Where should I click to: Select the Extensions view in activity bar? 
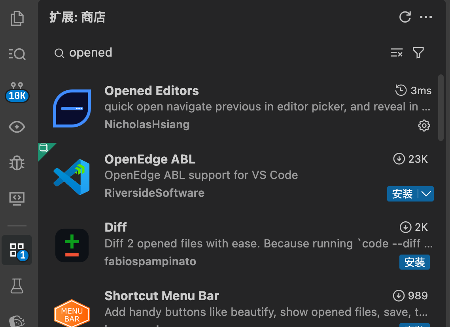click(17, 250)
